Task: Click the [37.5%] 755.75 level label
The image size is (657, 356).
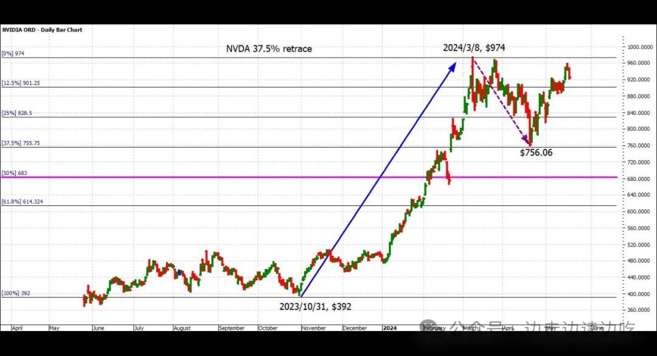Action: click(21, 143)
